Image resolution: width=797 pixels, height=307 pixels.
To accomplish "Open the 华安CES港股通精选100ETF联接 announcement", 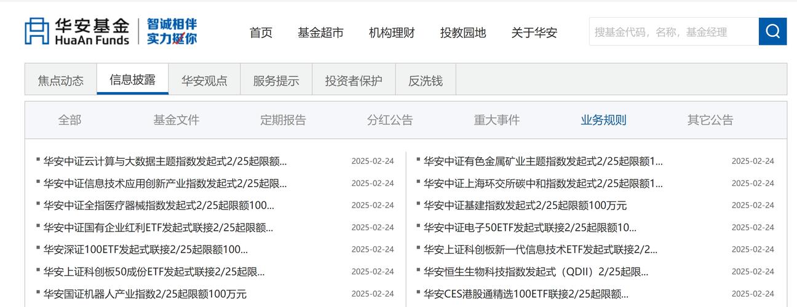I will click(x=526, y=294).
